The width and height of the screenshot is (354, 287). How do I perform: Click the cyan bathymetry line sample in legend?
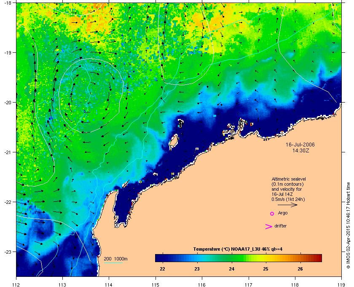click(x=113, y=263)
